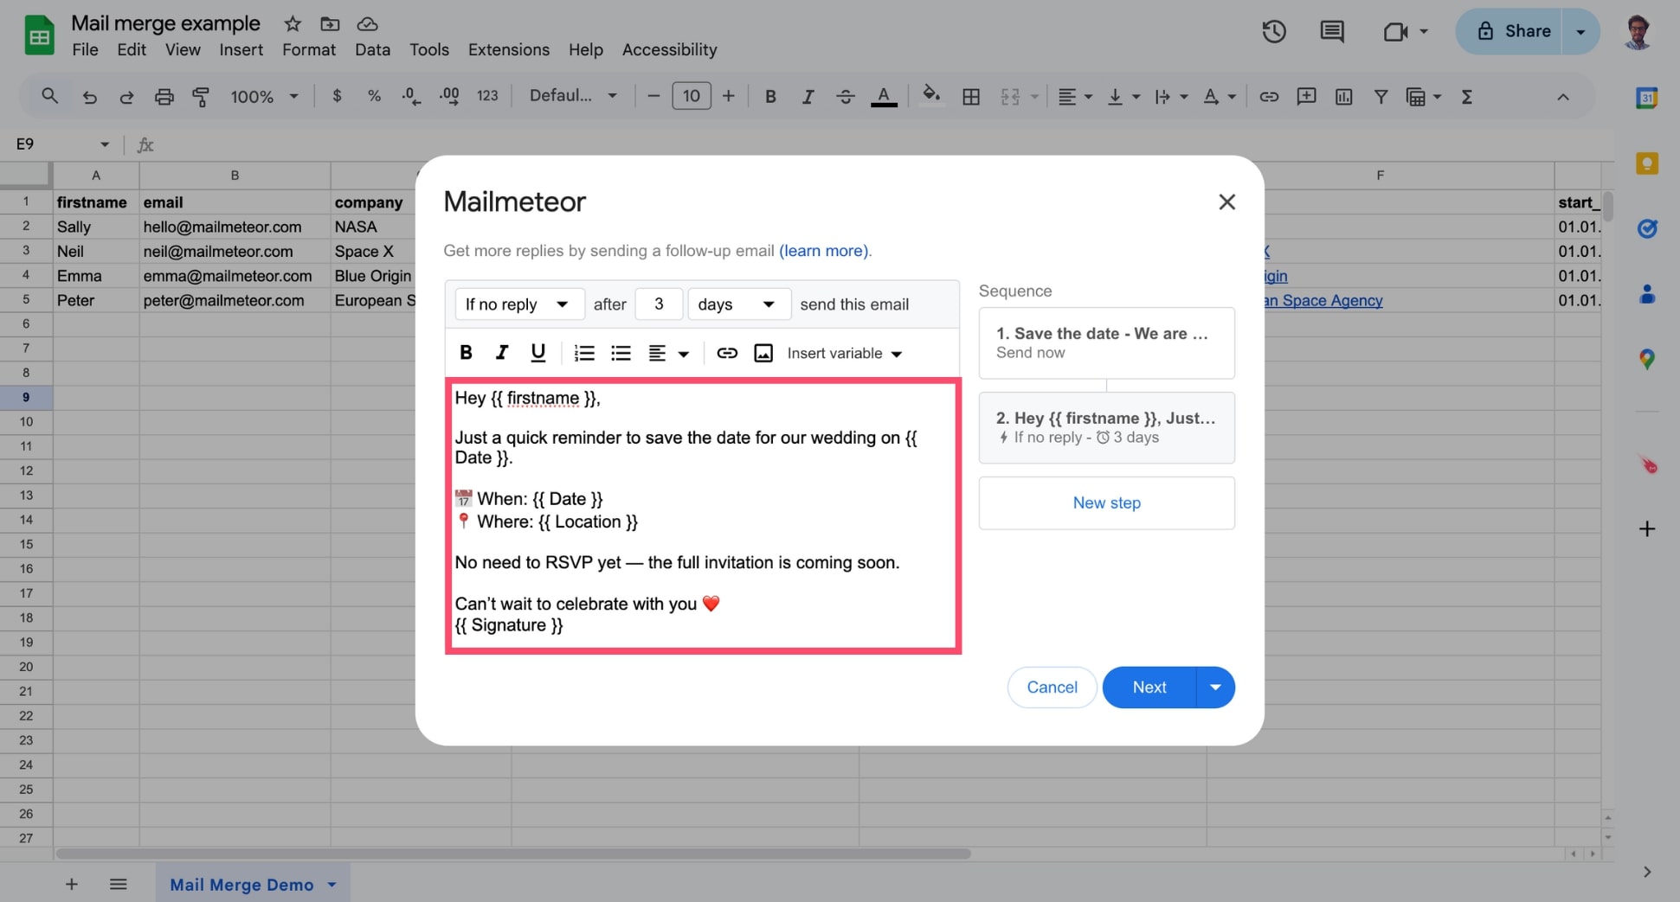Switch to the Extensions menu
This screenshot has width=1680, height=902.
click(508, 49)
